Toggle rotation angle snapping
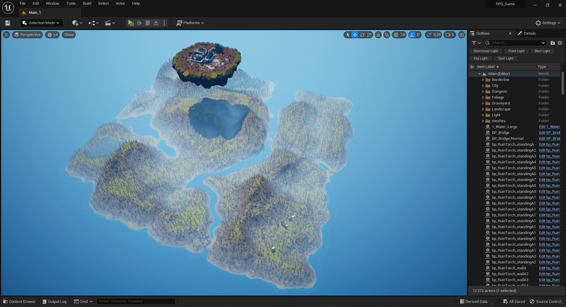 pyautogui.click(x=412, y=35)
